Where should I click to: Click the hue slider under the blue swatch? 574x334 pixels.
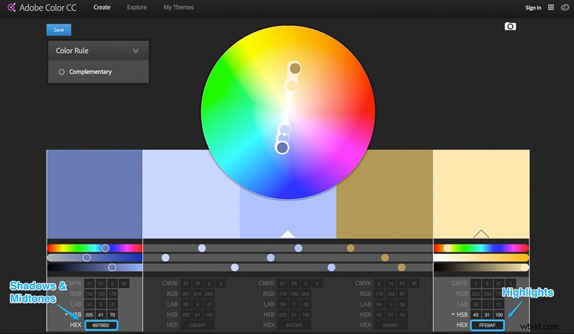95,248
